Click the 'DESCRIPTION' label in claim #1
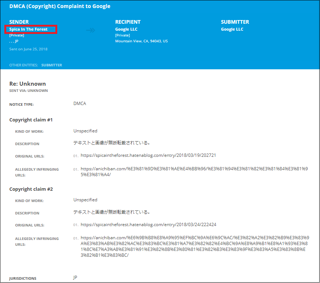Image resolution: width=320 pixels, height=283 pixels. tap(27, 144)
